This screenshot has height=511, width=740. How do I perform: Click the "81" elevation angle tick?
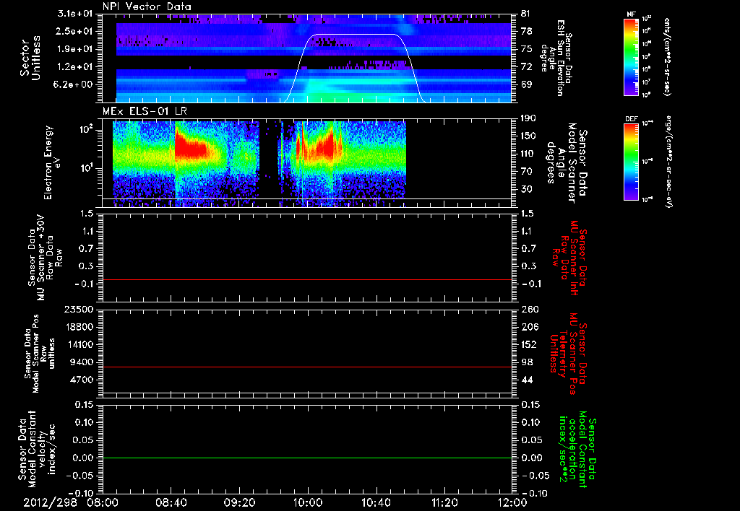pos(526,14)
